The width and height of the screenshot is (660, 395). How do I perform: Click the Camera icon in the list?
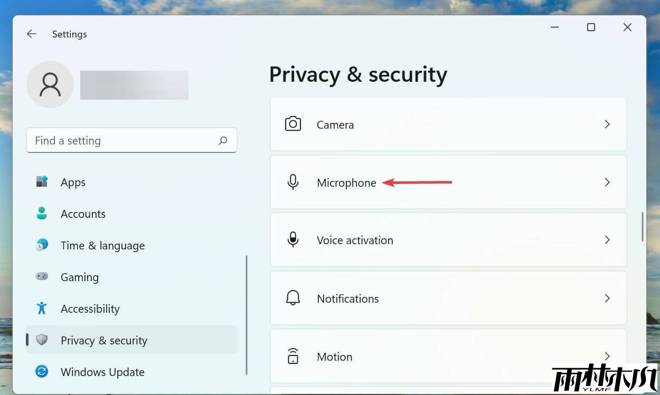[x=293, y=124]
